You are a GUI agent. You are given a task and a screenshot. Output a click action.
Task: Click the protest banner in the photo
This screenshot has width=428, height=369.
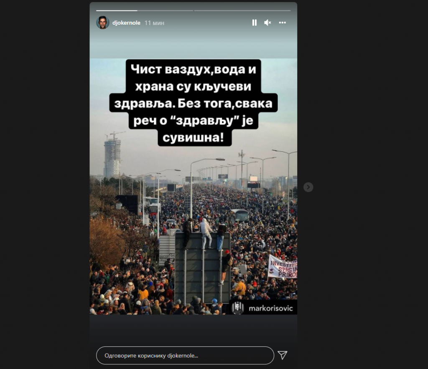point(283,267)
